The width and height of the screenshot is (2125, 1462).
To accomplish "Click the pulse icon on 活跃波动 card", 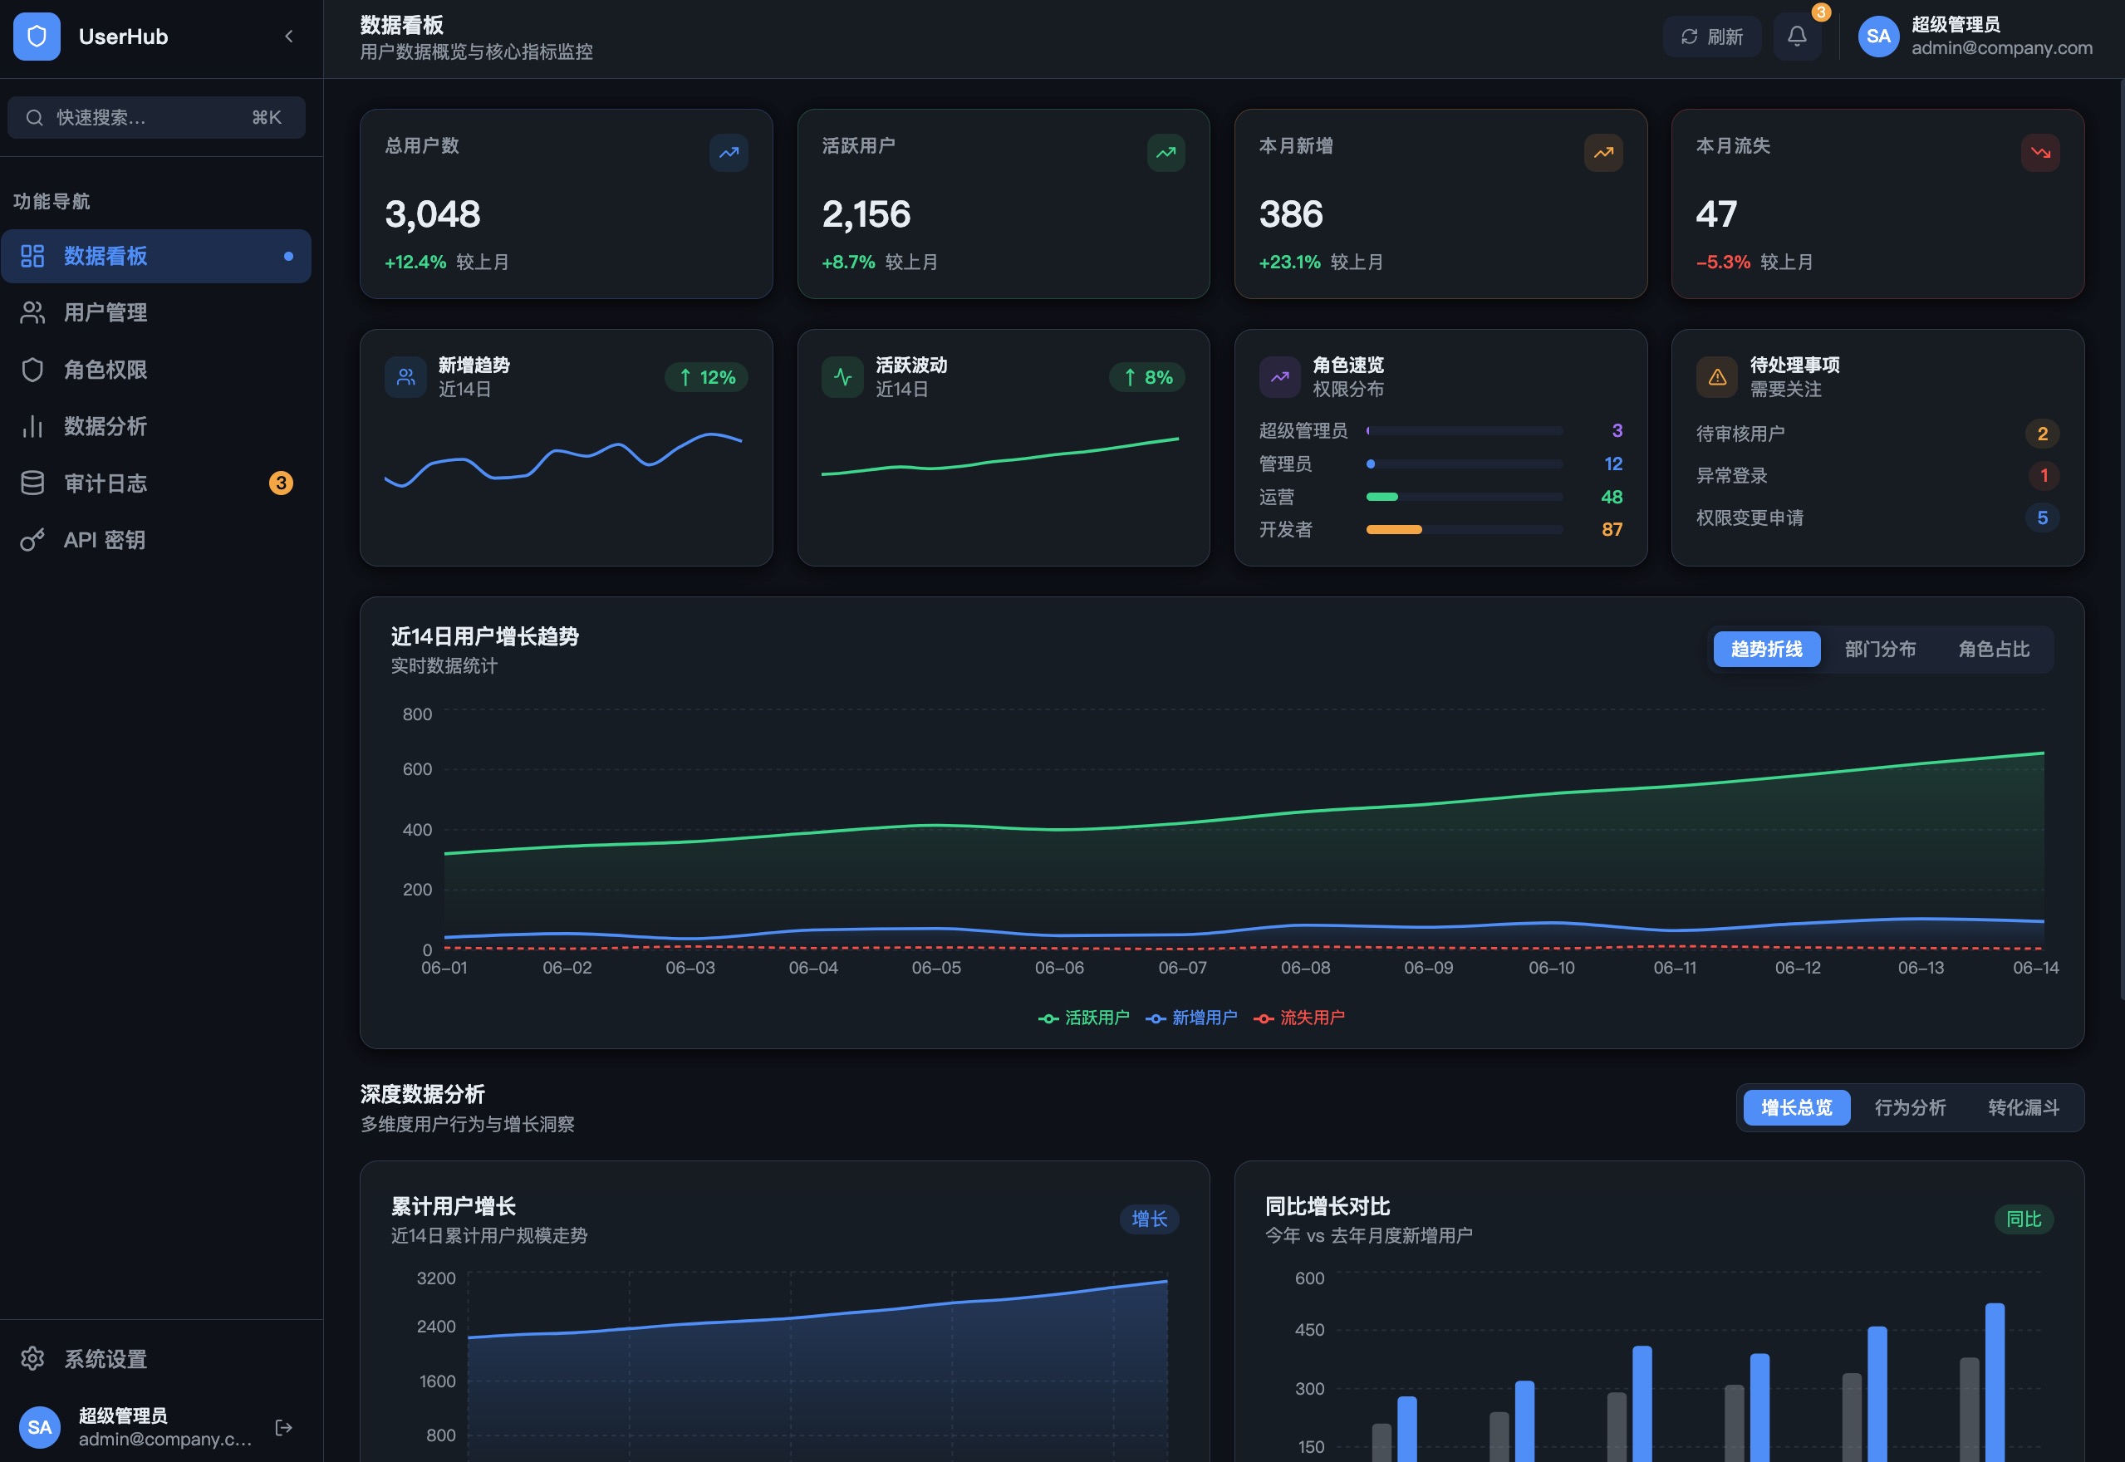I will pyautogui.click(x=842, y=377).
